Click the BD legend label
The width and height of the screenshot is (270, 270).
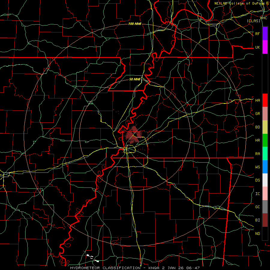pos(257,127)
